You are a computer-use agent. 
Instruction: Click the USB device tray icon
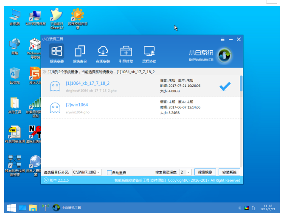[253, 208]
